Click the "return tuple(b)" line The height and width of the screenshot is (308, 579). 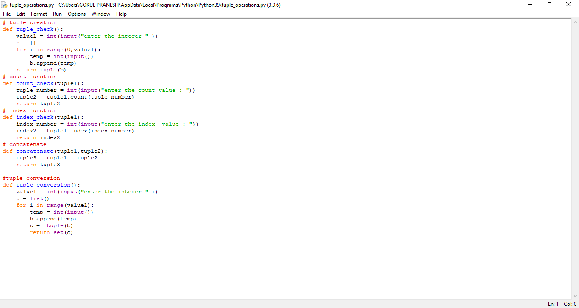(41, 70)
